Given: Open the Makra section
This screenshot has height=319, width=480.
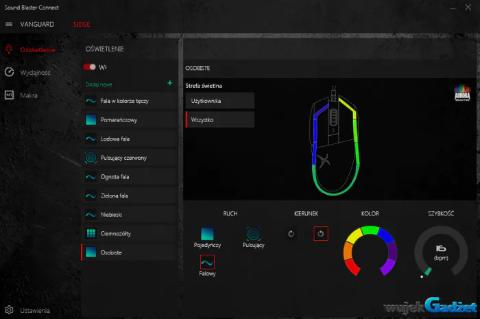Looking at the screenshot, I should point(29,95).
